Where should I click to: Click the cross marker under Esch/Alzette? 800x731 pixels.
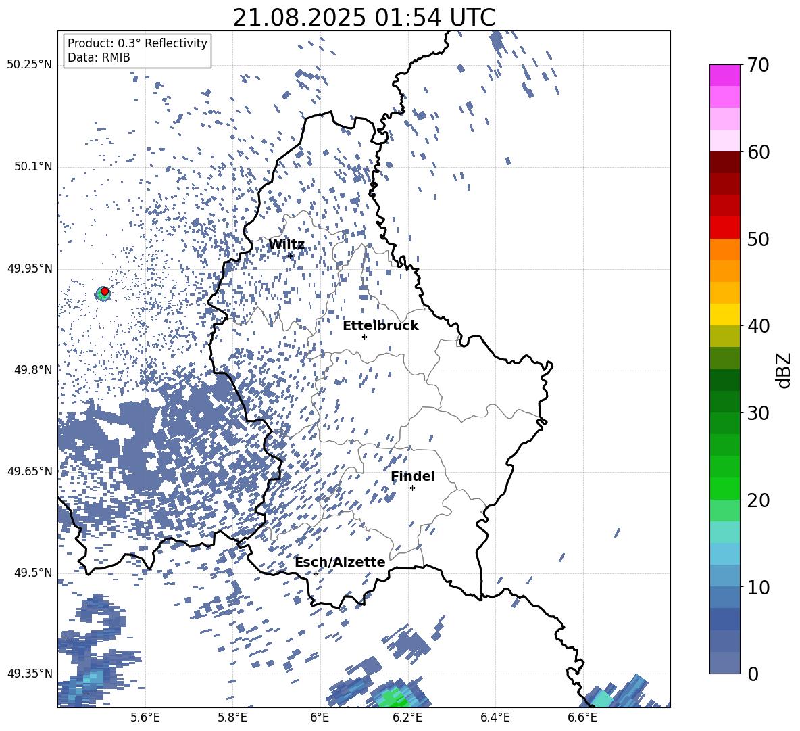(316, 573)
